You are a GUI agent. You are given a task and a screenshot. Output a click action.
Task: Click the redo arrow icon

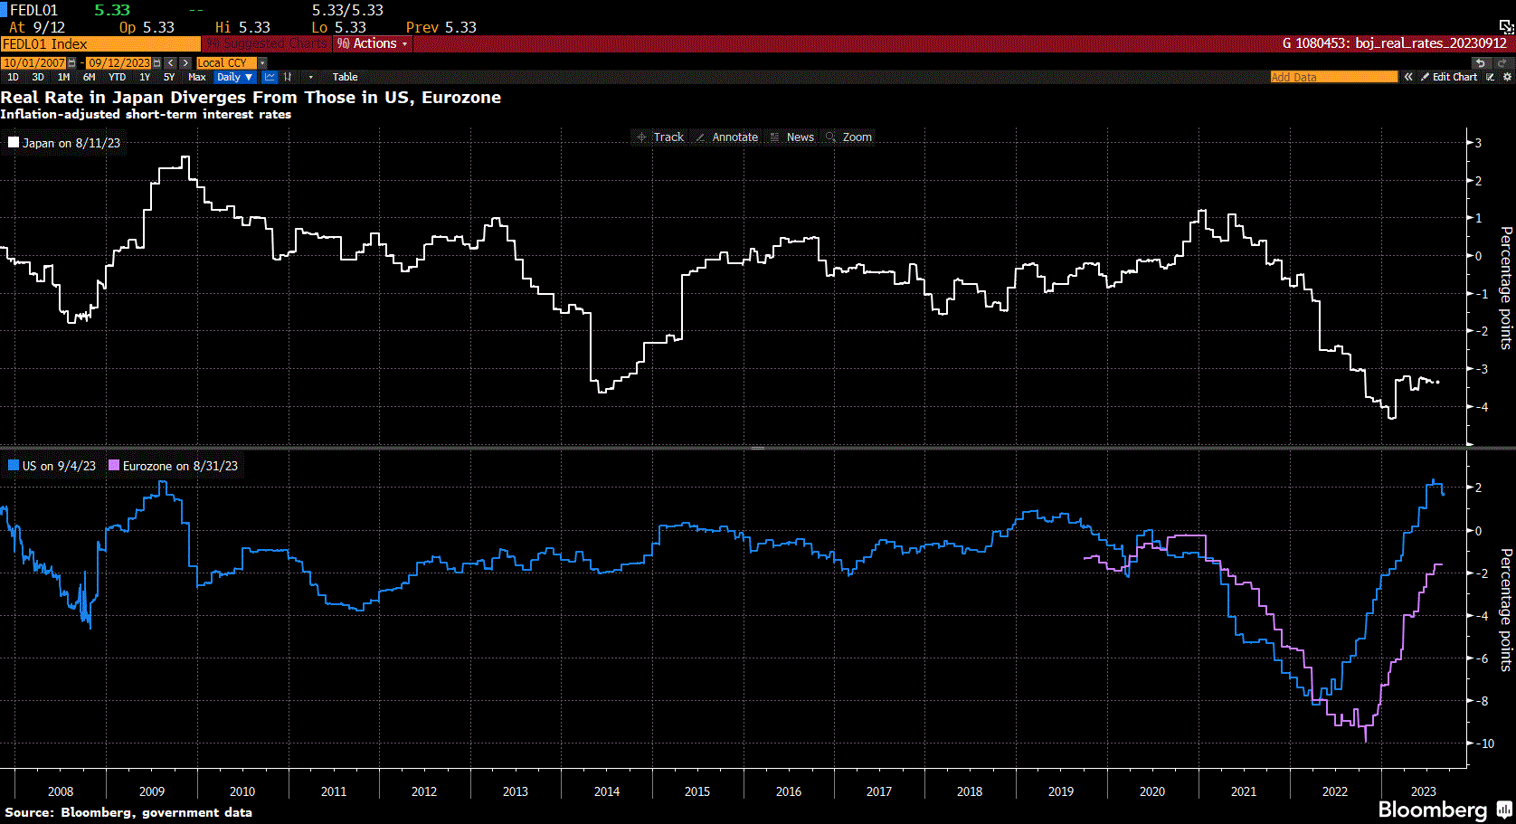point(1502,62)
